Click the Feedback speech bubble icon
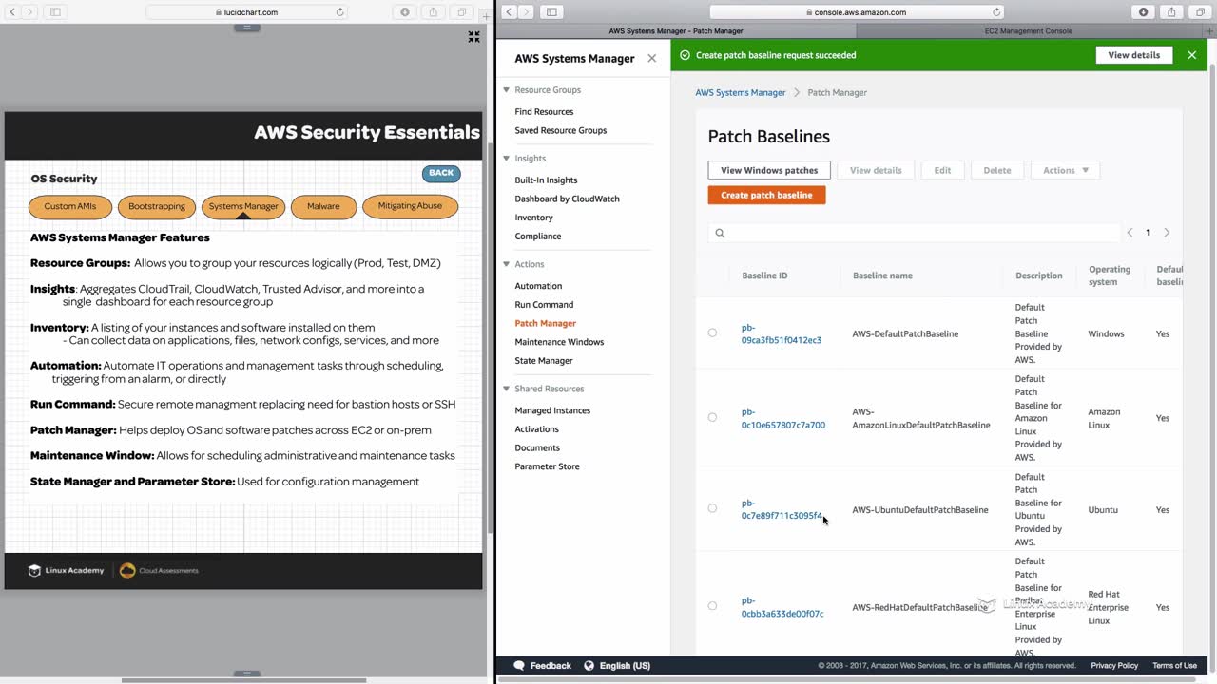 click(x=519, y=666)
